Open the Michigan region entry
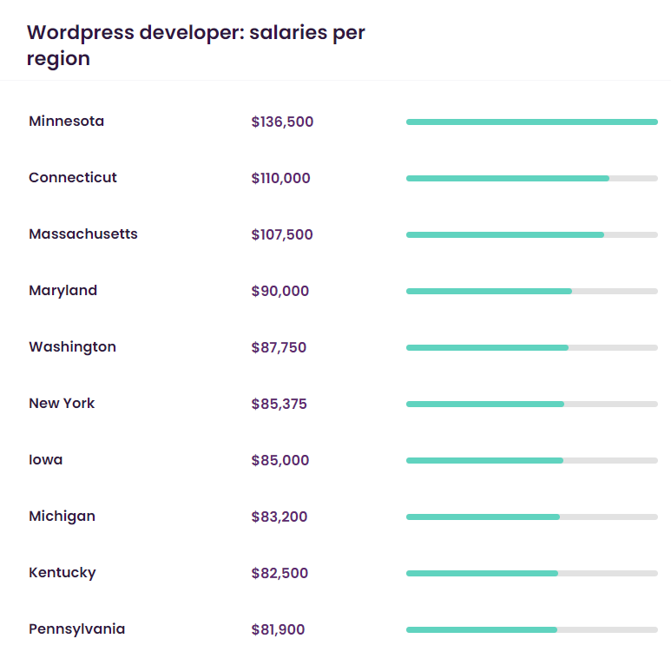Viewport: 671px width, 645px height. point(62,517)
